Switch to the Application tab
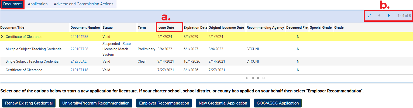Viewport: 413px width, 108px height. pos(38,4)
